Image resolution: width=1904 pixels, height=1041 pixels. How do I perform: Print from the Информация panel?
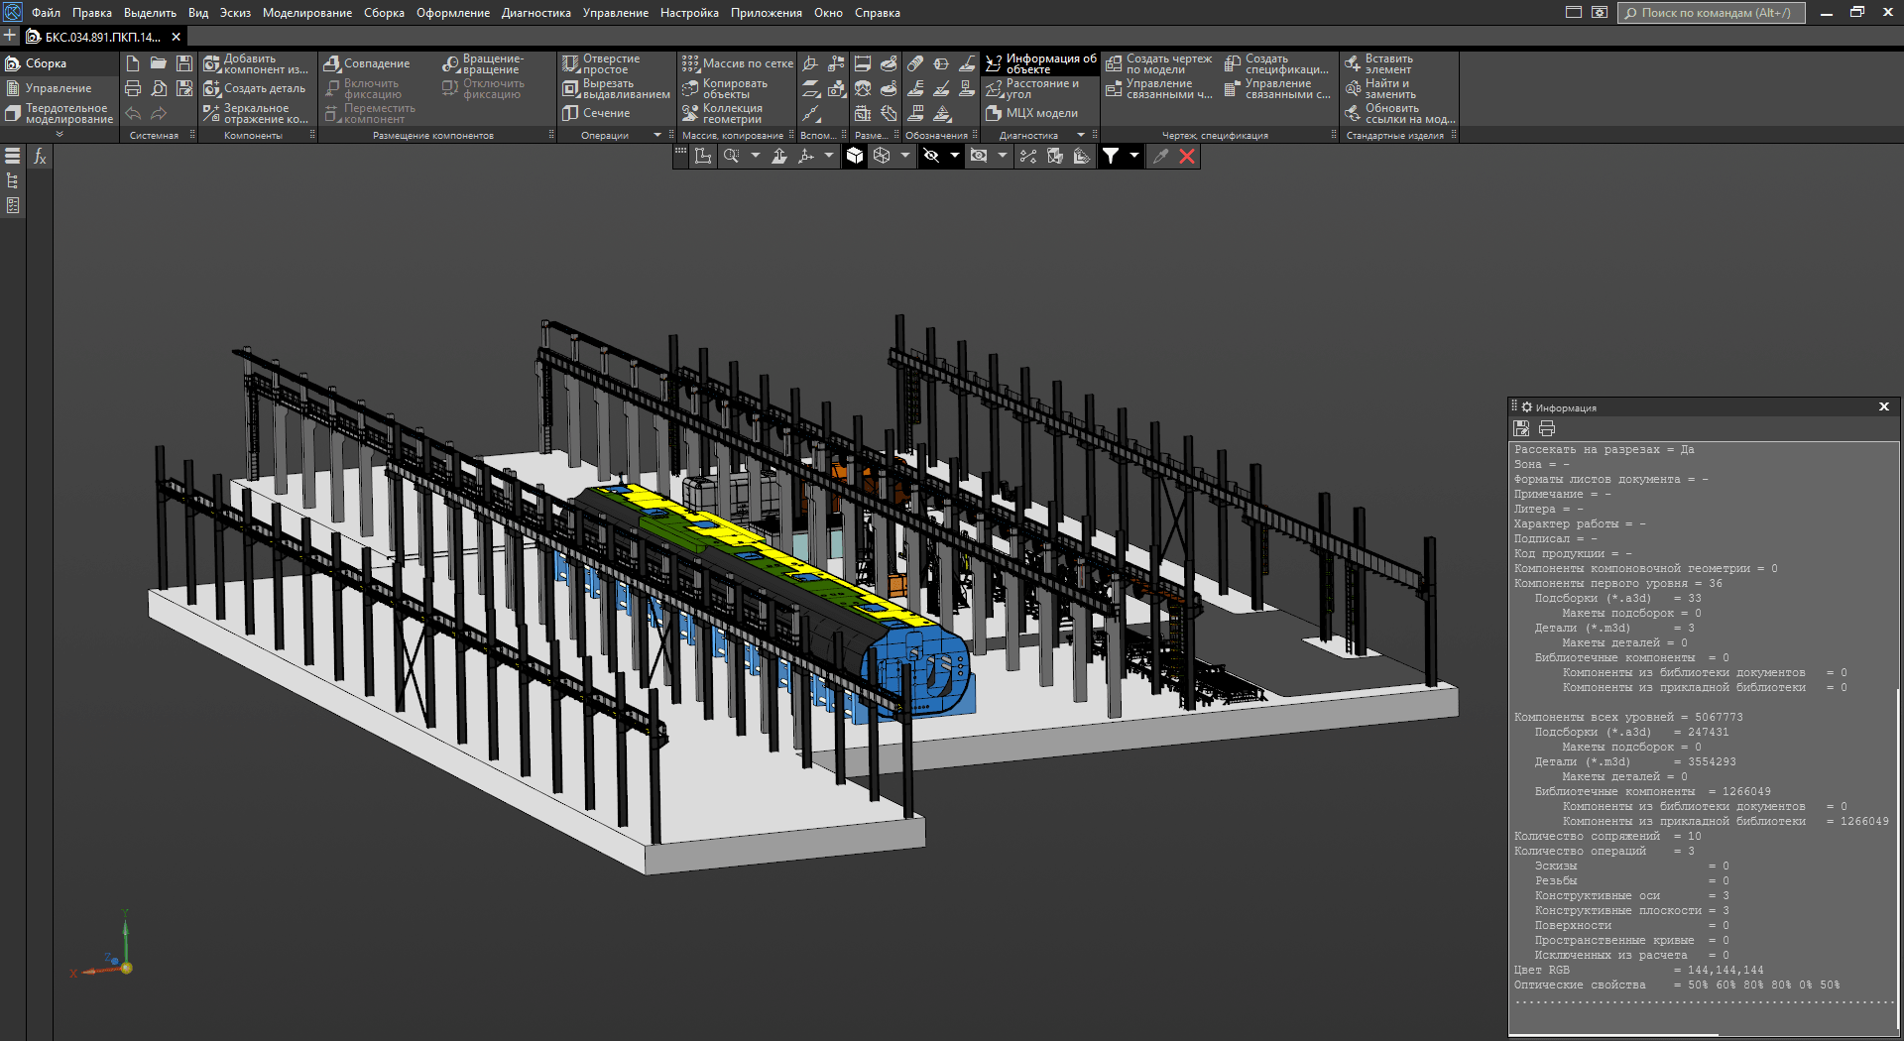click(x=1546, y=428)
